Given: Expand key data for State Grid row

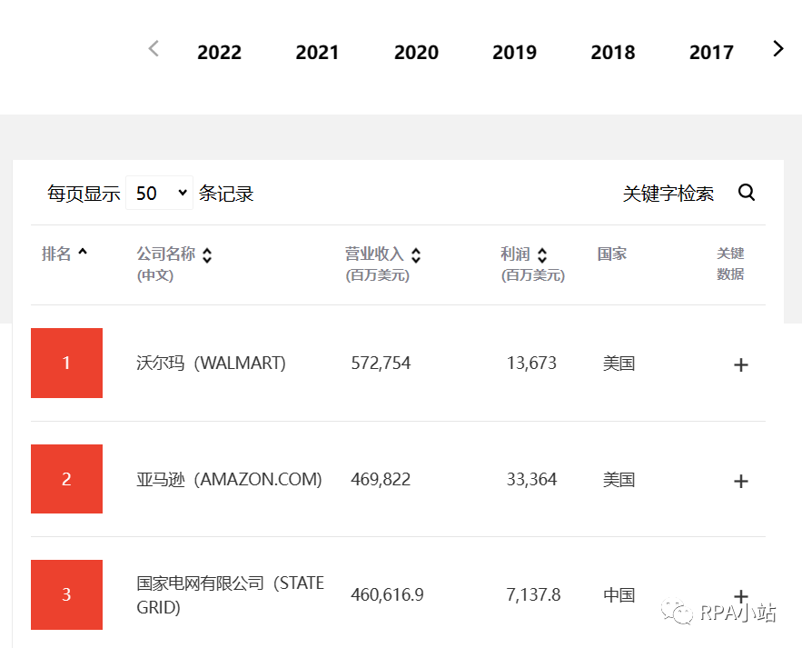Looking at the screenshot, I should click(740, 596).
